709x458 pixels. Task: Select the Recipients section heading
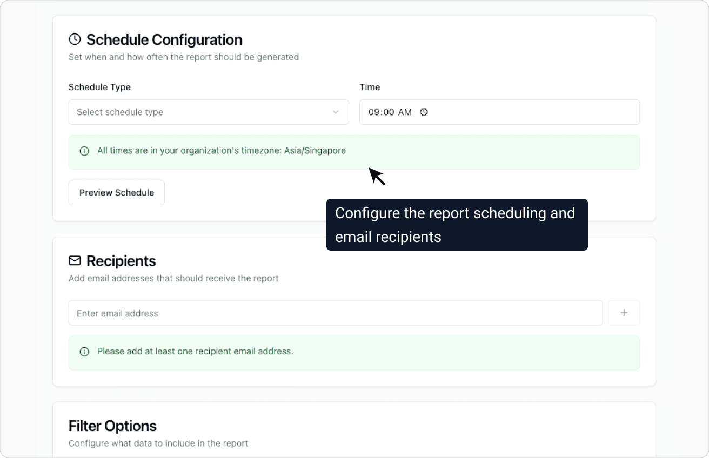click(120, 261)
